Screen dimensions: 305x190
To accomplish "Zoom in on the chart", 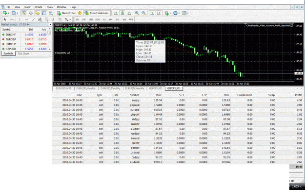I will click(x=137, y=13).
